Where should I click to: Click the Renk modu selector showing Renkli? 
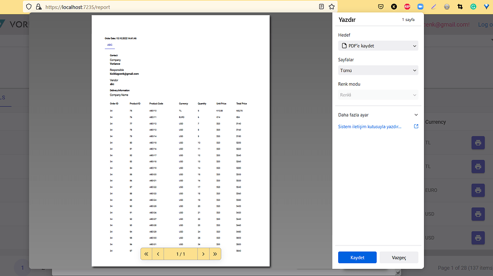pyautogui.click(x=378, y=95)
